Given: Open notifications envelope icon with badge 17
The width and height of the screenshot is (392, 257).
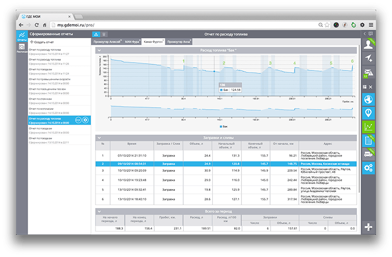Looking at the screenshot, I should [x=368, y=72].
